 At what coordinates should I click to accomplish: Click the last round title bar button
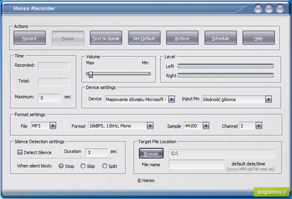tap(280, 8)
